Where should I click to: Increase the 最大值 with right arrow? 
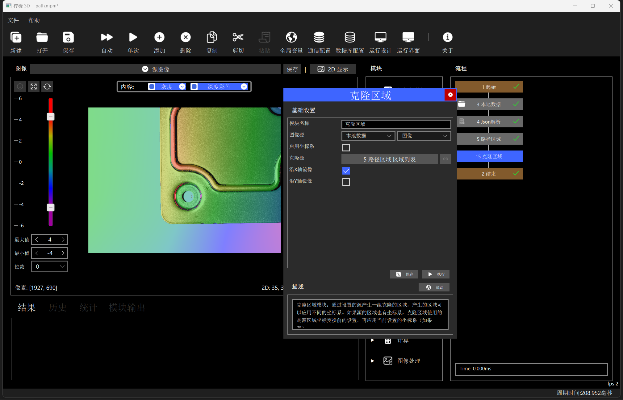click(x=63, y=240)
